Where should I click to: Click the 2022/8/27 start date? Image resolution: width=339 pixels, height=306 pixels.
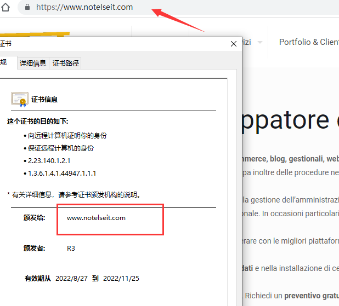click(x=71, y=279)
